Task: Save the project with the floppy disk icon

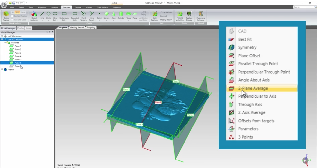Action: coord(14,3)
